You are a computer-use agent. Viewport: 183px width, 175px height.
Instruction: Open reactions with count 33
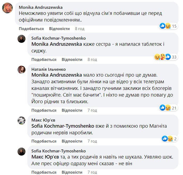point(166,57)
